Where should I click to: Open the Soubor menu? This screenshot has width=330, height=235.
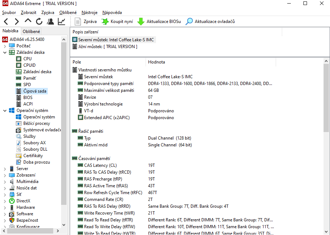tap(9, 13)
